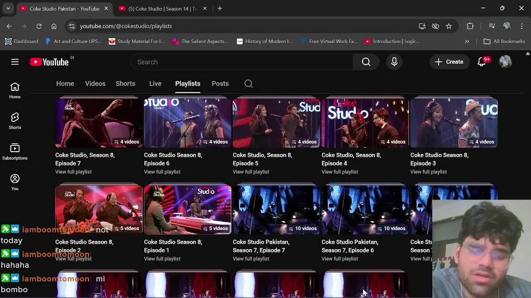View full playlist for Season 8 Episode 1
This screenshot has width=531, height=298.
(162, 259)
